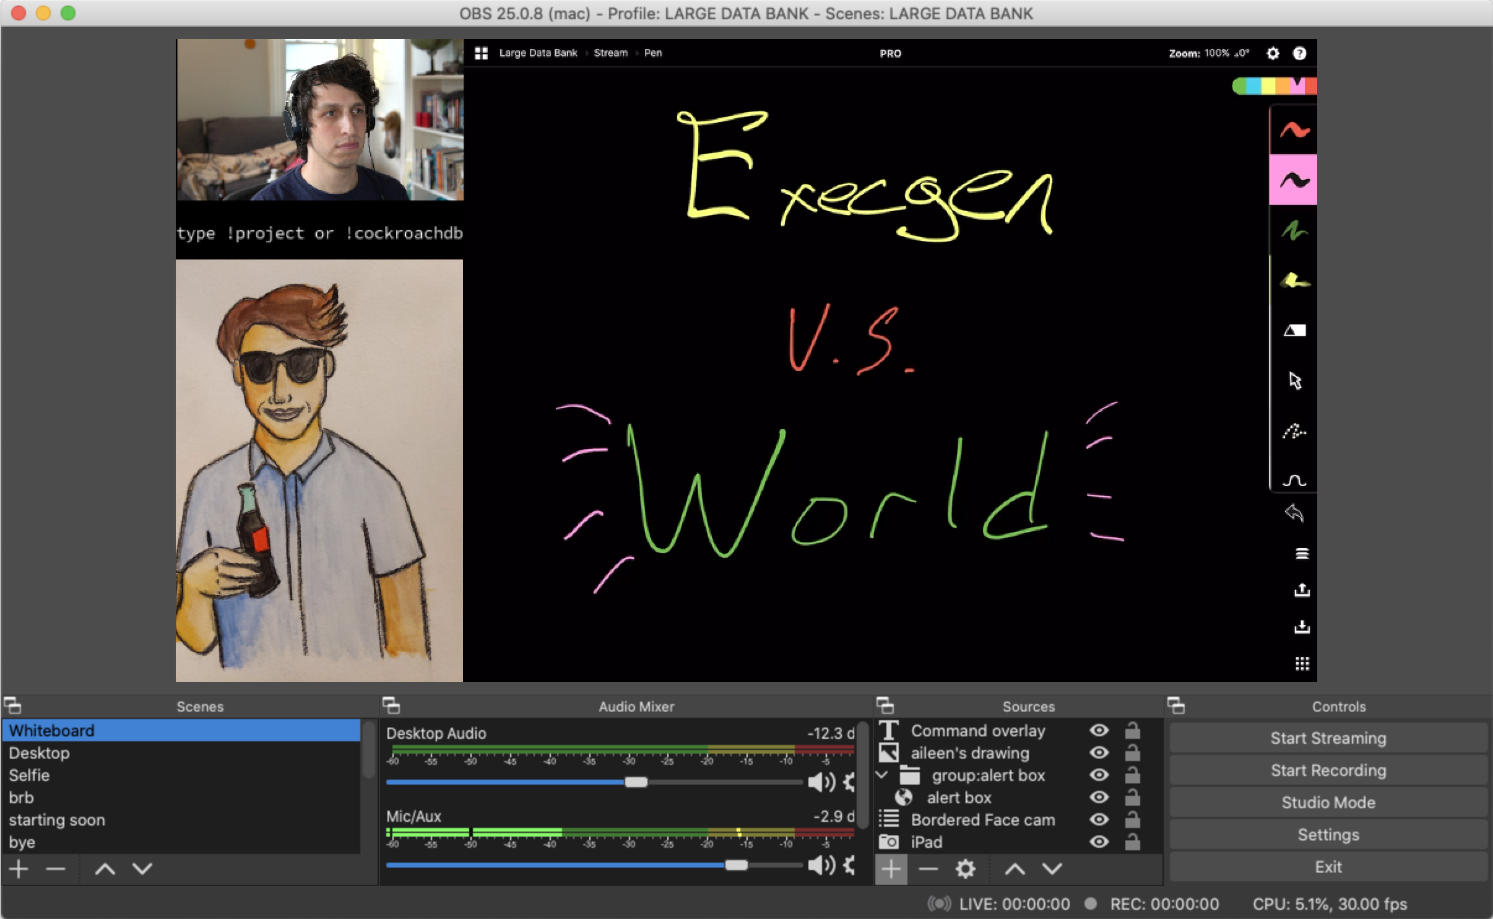Enable Studio Mode
Screen dimensions: 1493x919
coord(1328,803)
